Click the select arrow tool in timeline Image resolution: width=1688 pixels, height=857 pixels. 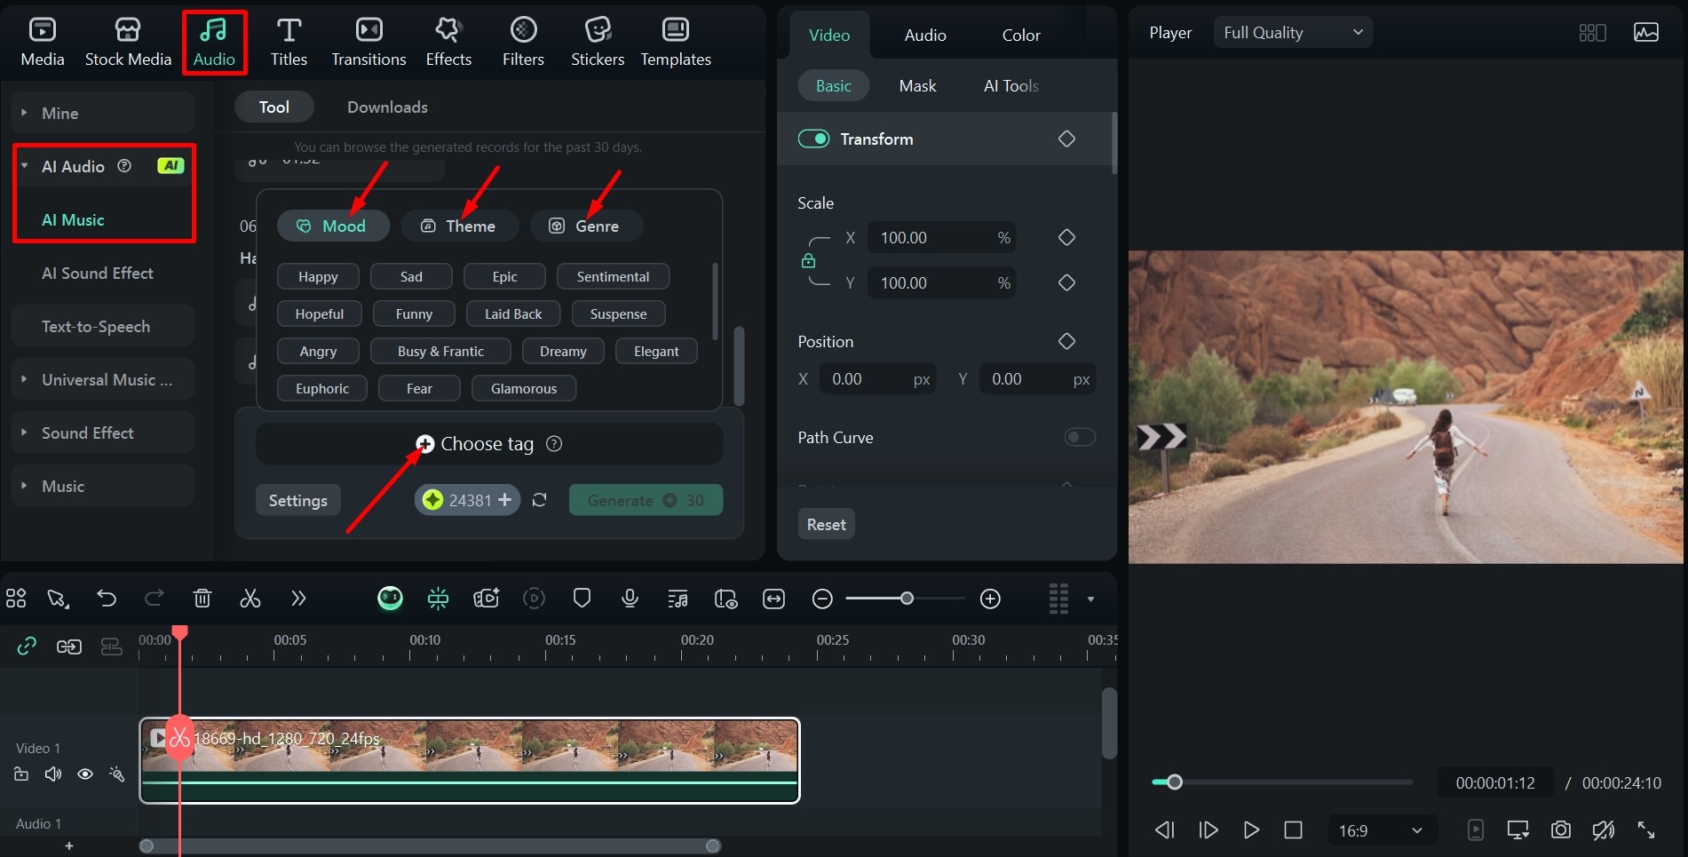click(59, 599)
